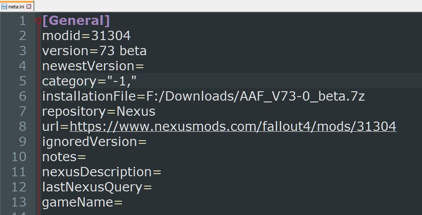Click at end of newestVersion= line
422x215 pixels.
144,66
